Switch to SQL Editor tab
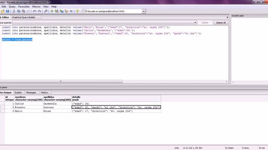The width and height of the screenshot is (268, 150). [x=5, y=17]
